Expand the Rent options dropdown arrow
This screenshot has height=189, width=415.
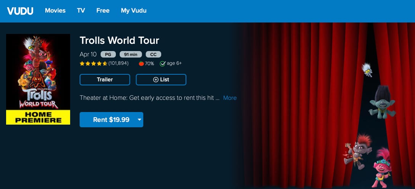tap(139, 120)
